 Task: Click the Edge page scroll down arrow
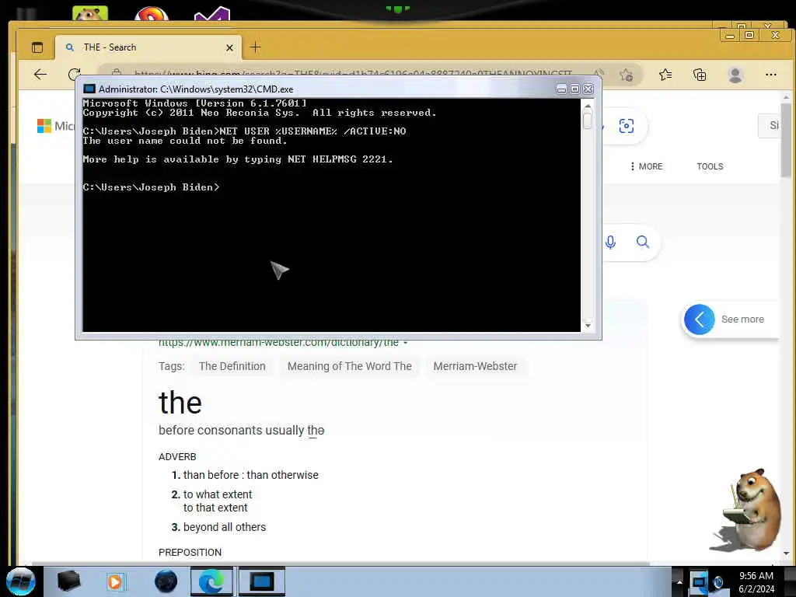(786, 553)
